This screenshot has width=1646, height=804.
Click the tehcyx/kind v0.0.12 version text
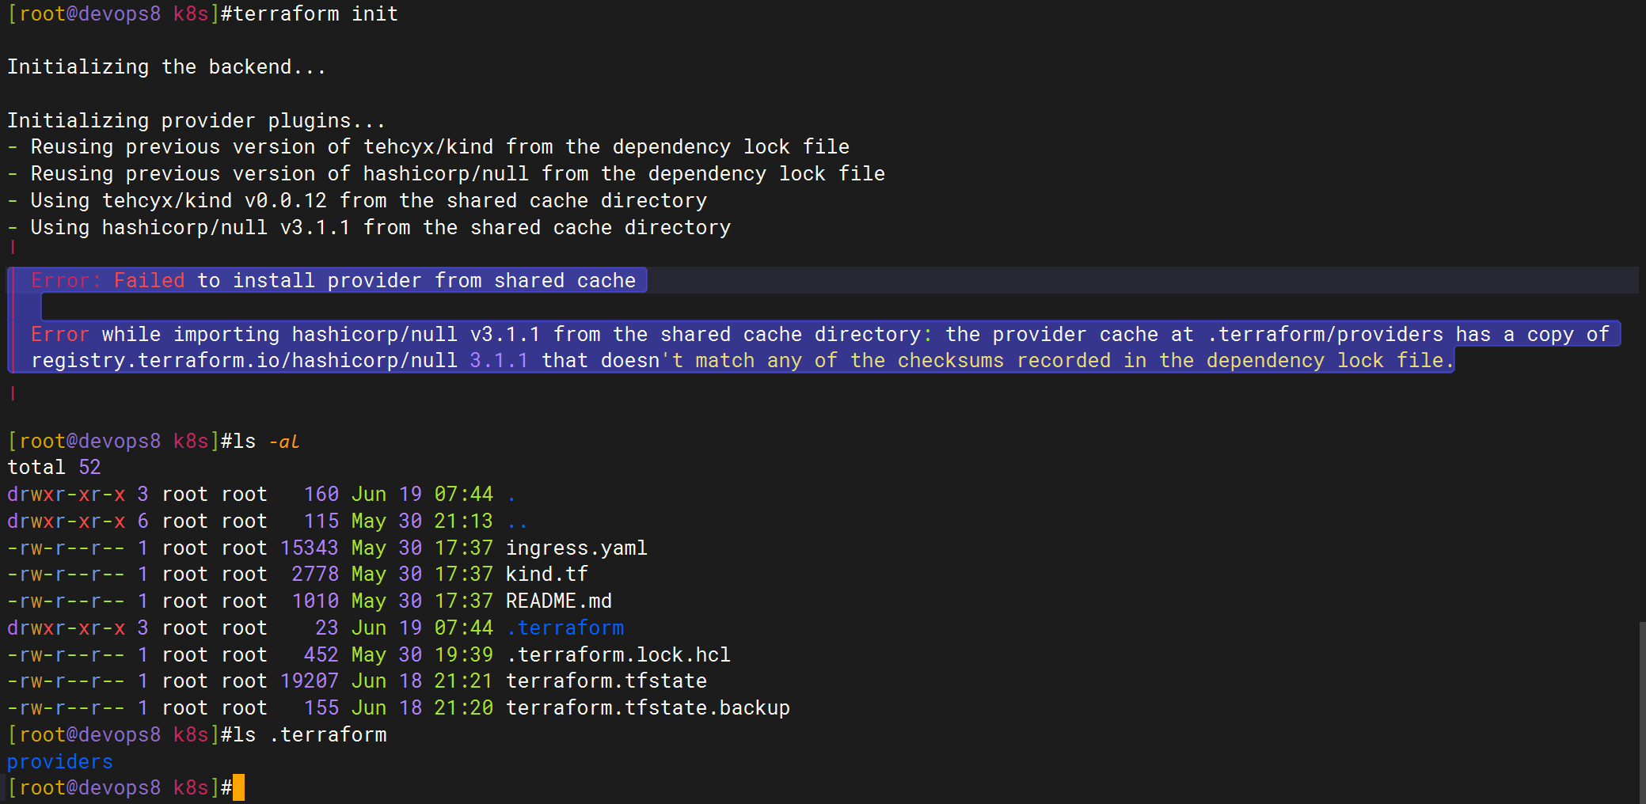(x=215, y=200)
